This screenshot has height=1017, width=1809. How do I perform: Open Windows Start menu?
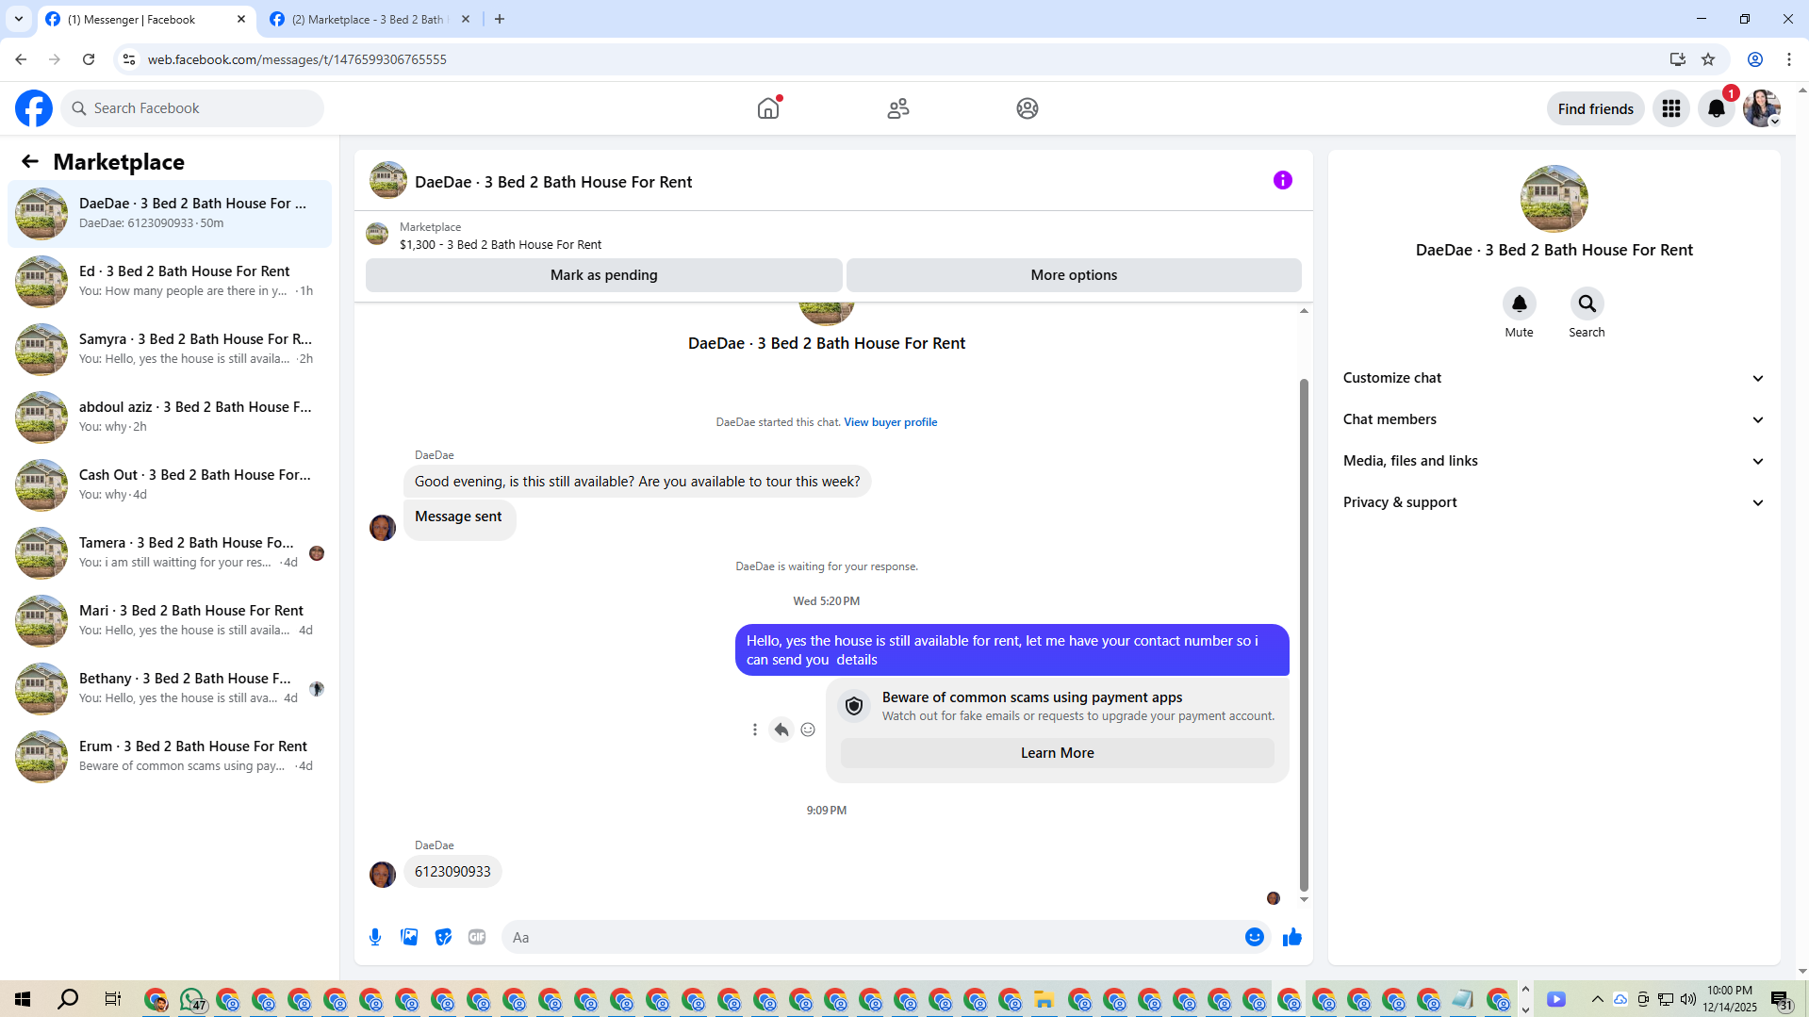click(23, 999)
